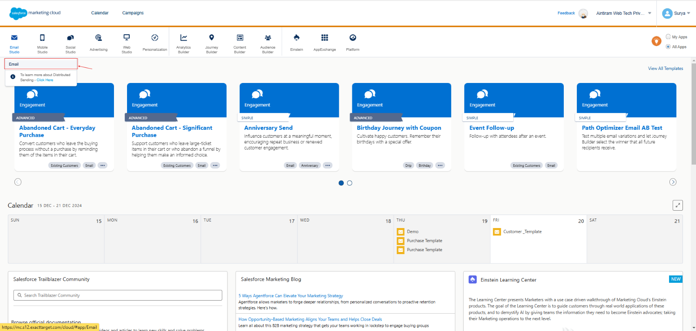Open the Feedback link
The height and width of the screenshot is (331, 696).
click(x=566, y=13)
